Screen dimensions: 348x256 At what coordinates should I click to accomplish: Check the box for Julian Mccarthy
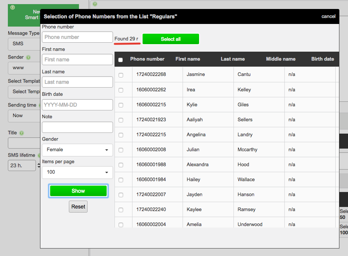(x=121, y=150)
